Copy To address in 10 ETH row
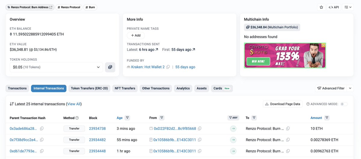This screenshot has width=361, height=159. (288, 129)
